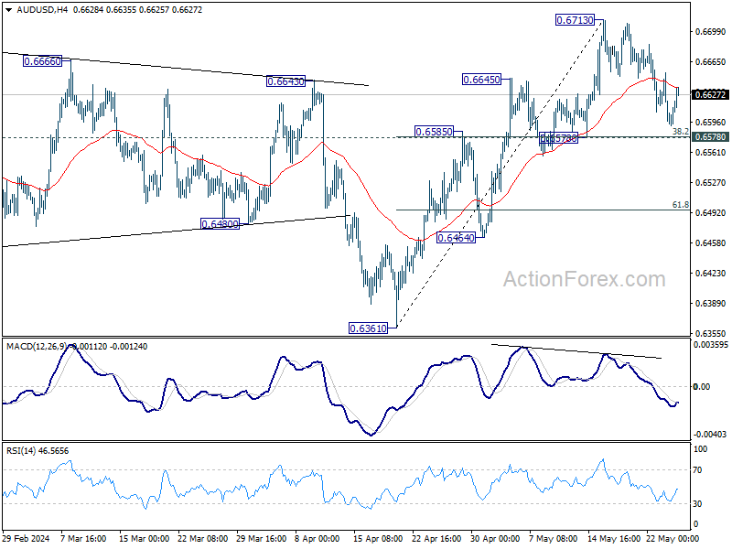732x549 pixels.
Task: Click the 0.64580 price axis value
Action: (711, 242)
